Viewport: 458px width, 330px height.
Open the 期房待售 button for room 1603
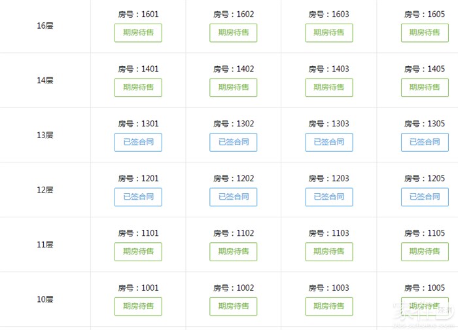pos(329,33)
